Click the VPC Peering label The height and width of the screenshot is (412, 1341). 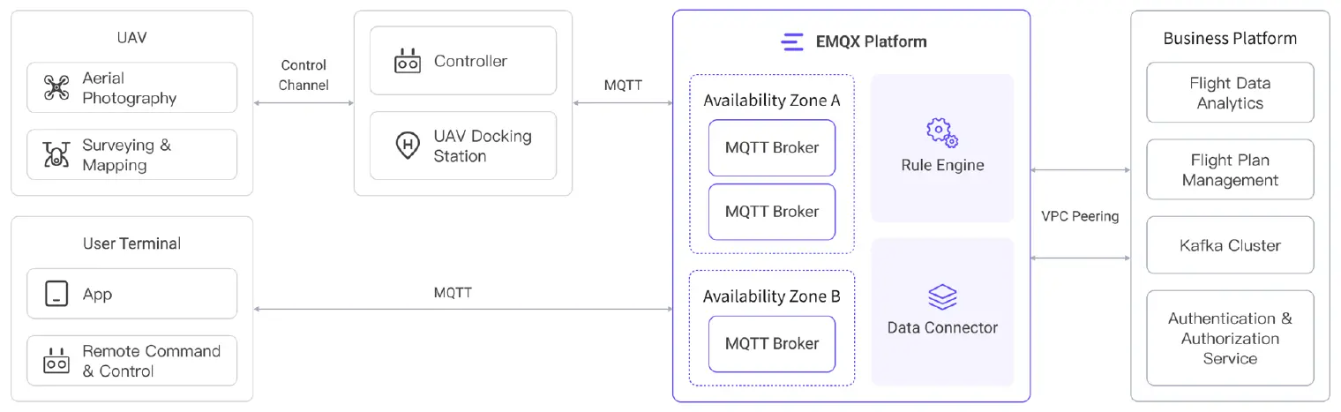(1080, 216)
